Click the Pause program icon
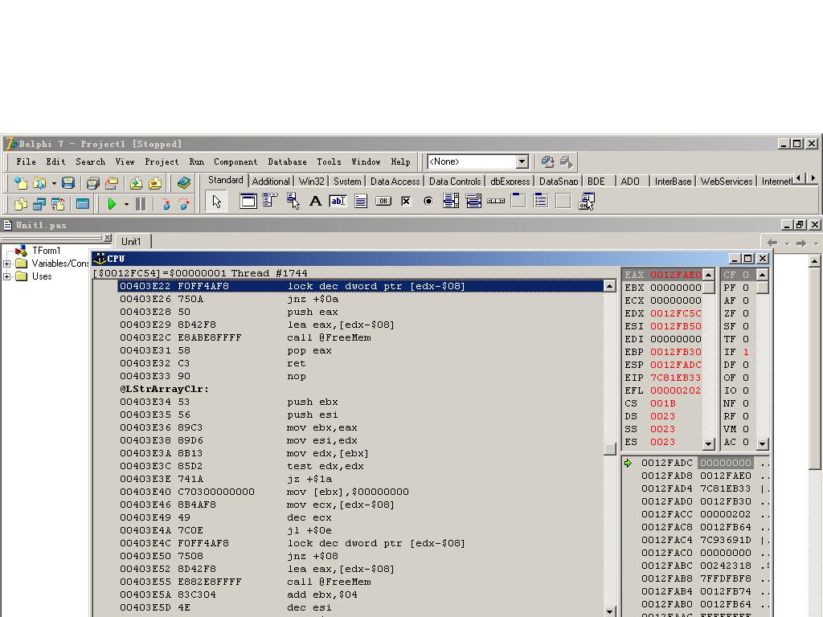823x617 pixels. click(141, 204)
